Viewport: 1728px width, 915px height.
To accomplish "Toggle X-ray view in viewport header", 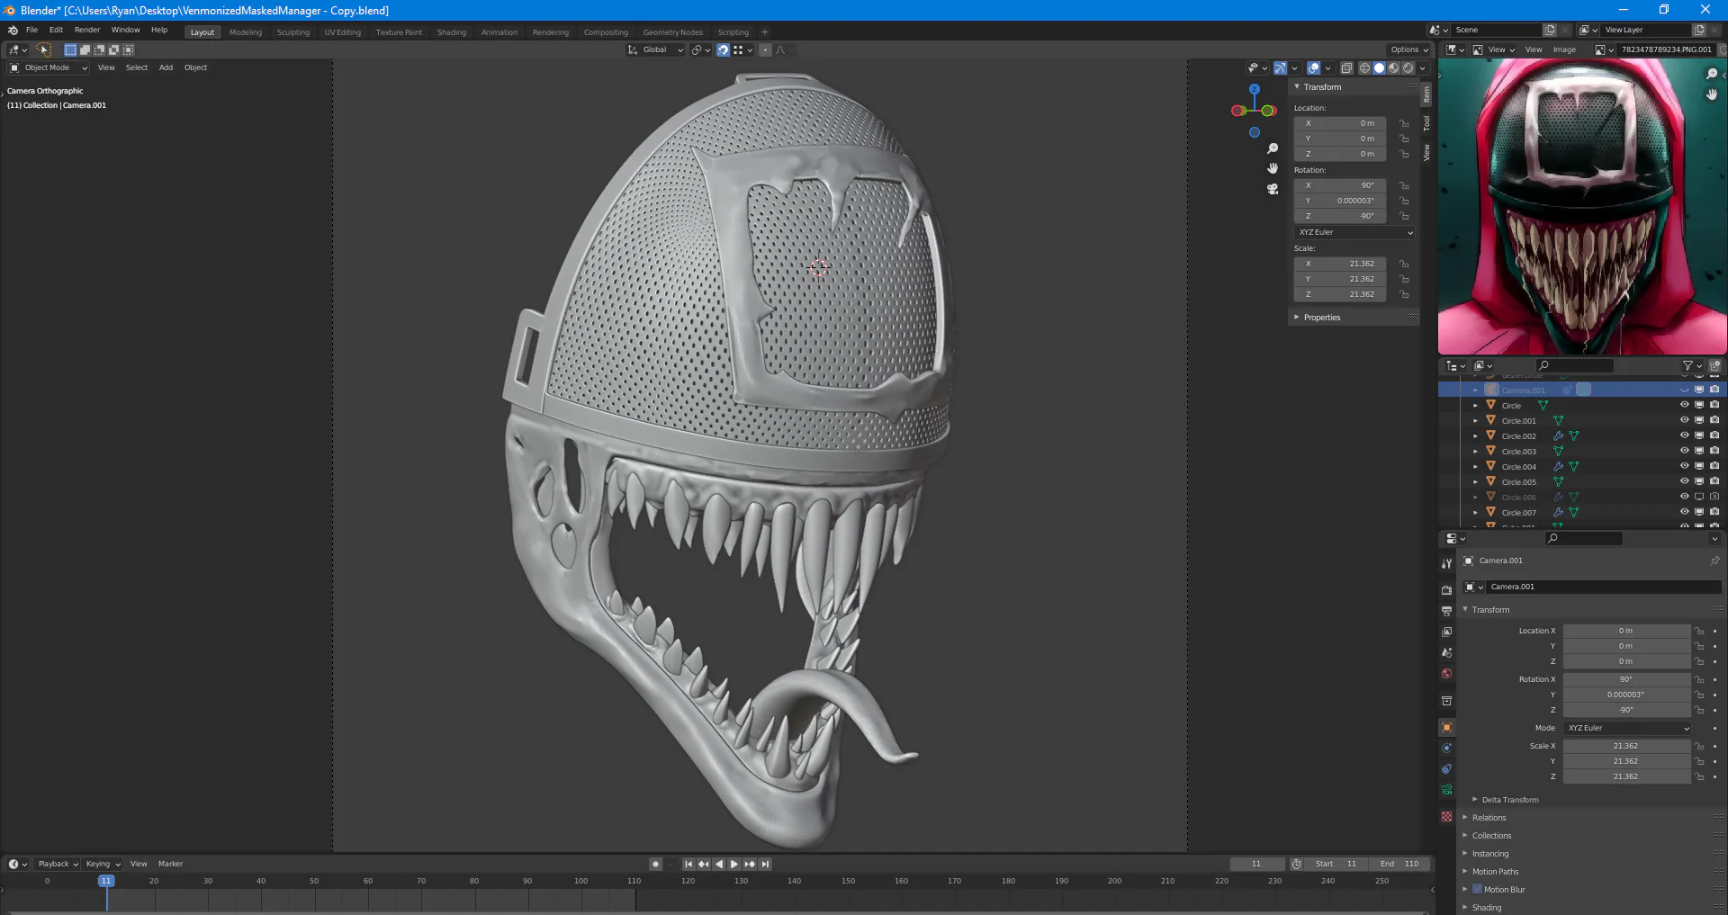I will (x=1346, y=68).
